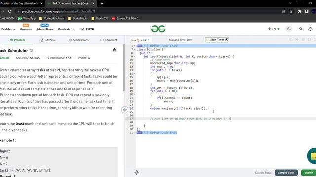Click the problem description scrollbar
Screen dimensions: 316x177
pyautogui.click(x=124, y=68)
